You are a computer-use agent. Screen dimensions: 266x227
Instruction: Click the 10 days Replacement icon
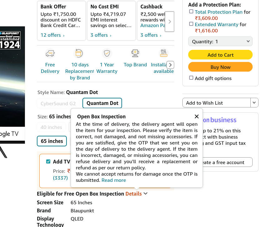[79, 53]
